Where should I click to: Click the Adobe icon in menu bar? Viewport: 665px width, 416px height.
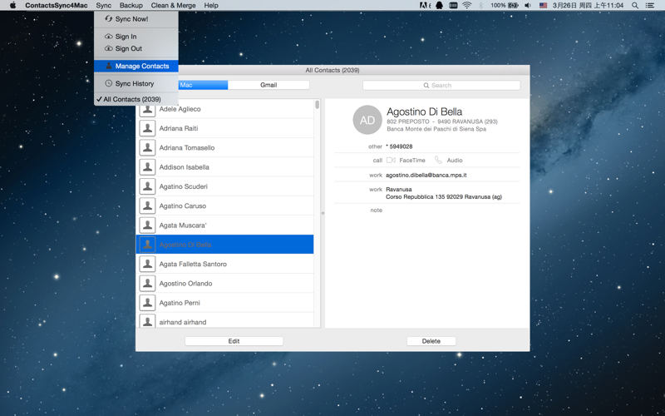tap(425, 6)
